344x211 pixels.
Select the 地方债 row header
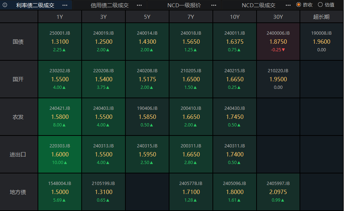coord(18,192)
